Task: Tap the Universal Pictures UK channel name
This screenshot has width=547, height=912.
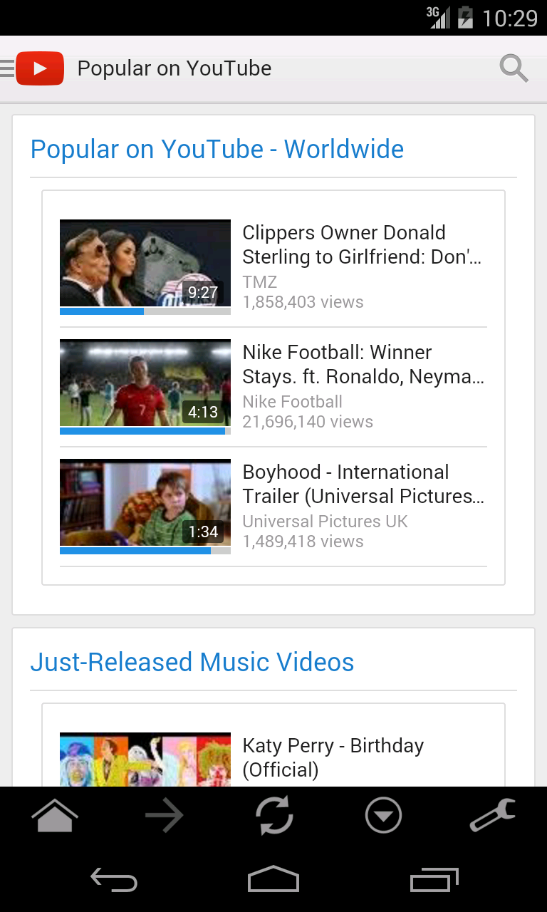Action: point(325,522)
